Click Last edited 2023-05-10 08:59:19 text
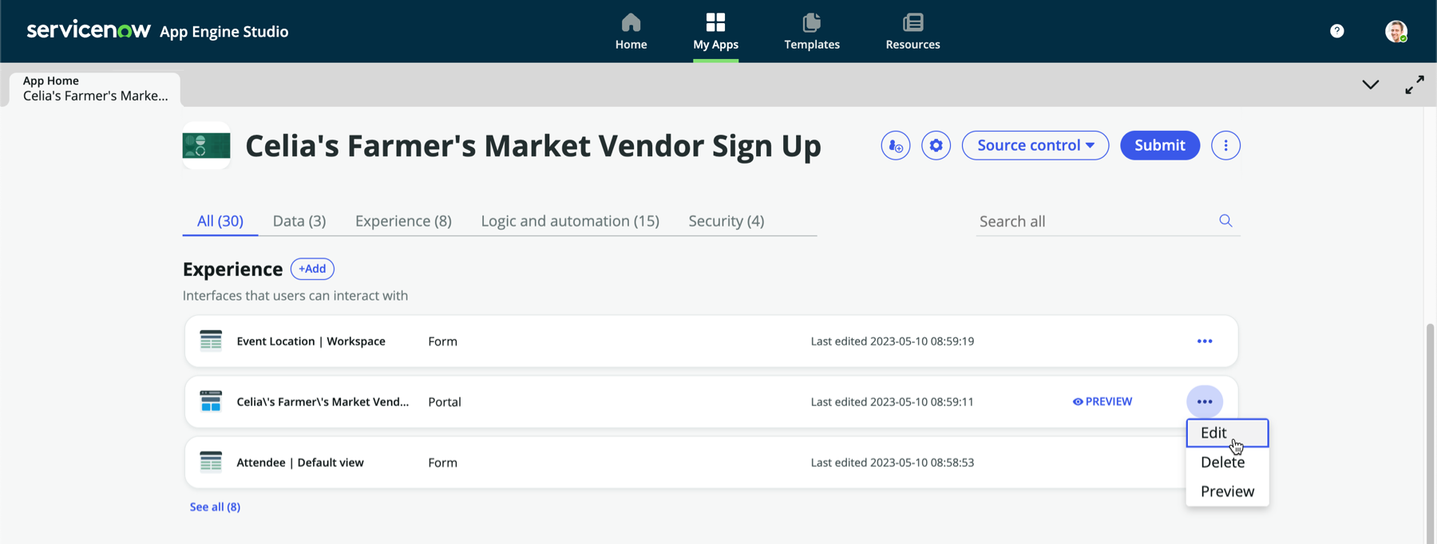1437x544 pixels. (892, 341)
